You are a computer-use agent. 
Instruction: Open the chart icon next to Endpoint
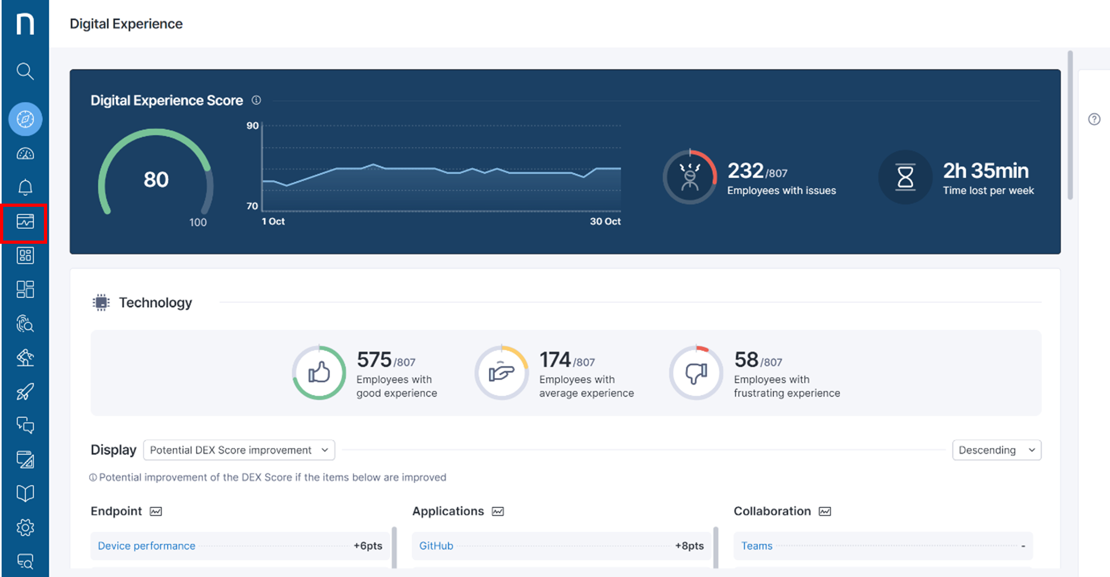point(156,512)
